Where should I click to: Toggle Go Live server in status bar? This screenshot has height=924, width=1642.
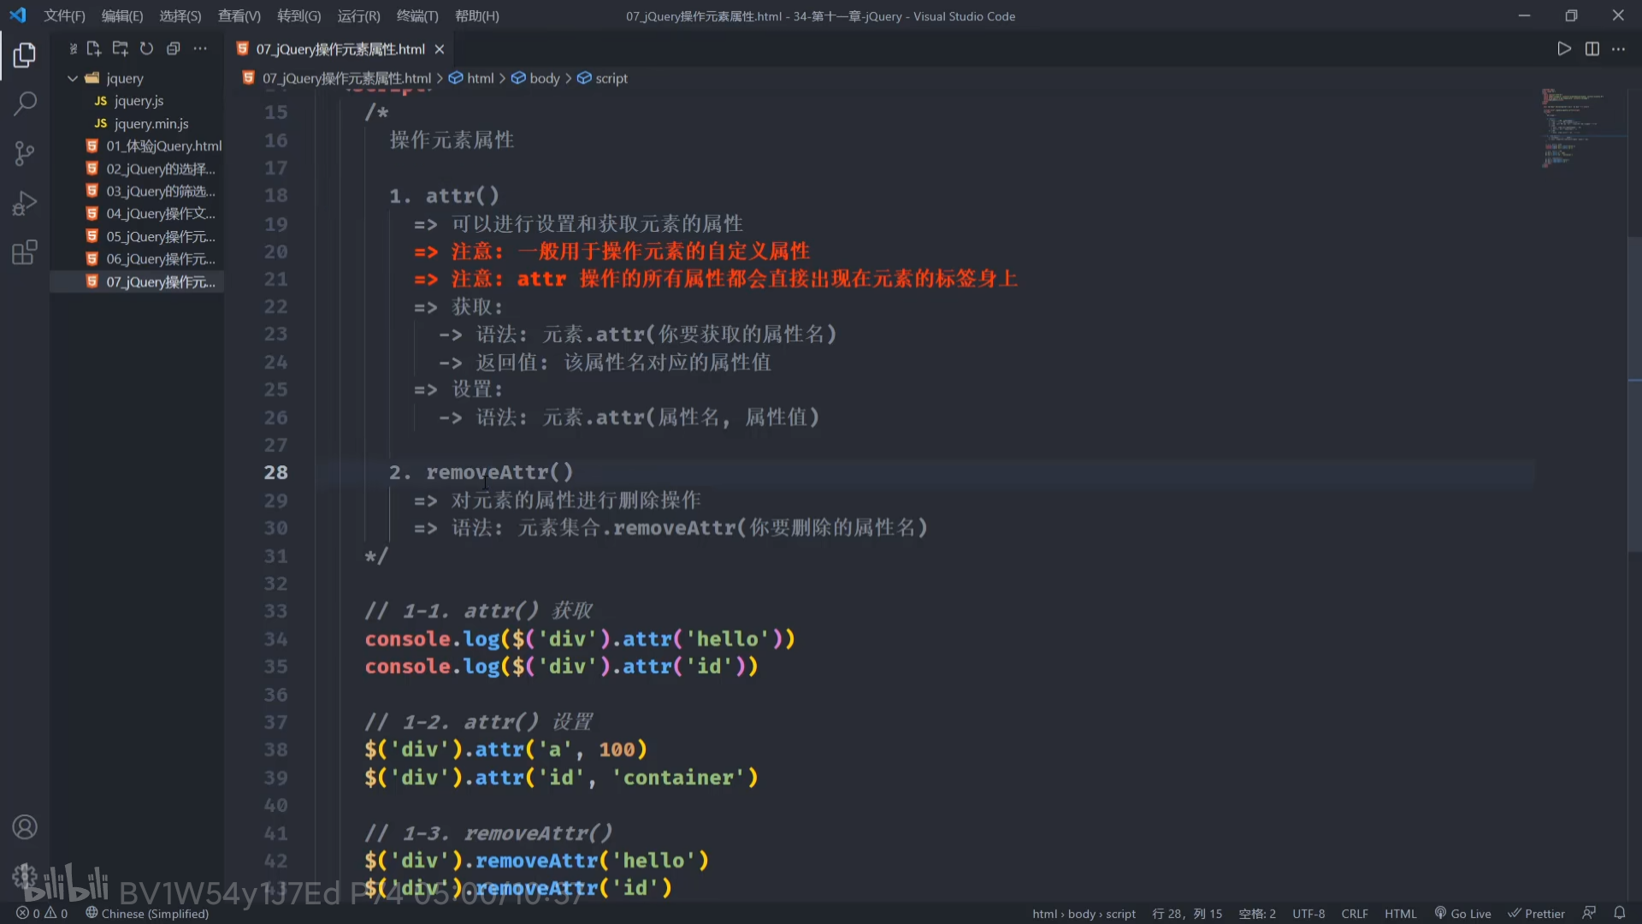coord(1462,914)
